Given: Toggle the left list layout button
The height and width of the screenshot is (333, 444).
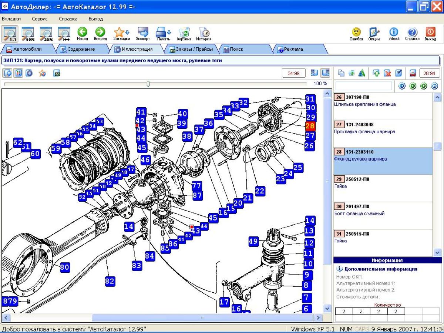Looking at the screenshot, I should [314, 73].
